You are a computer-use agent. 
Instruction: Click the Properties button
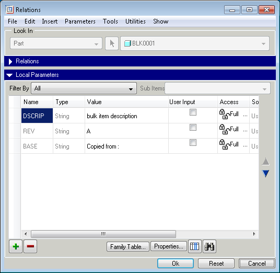[169, 246]
